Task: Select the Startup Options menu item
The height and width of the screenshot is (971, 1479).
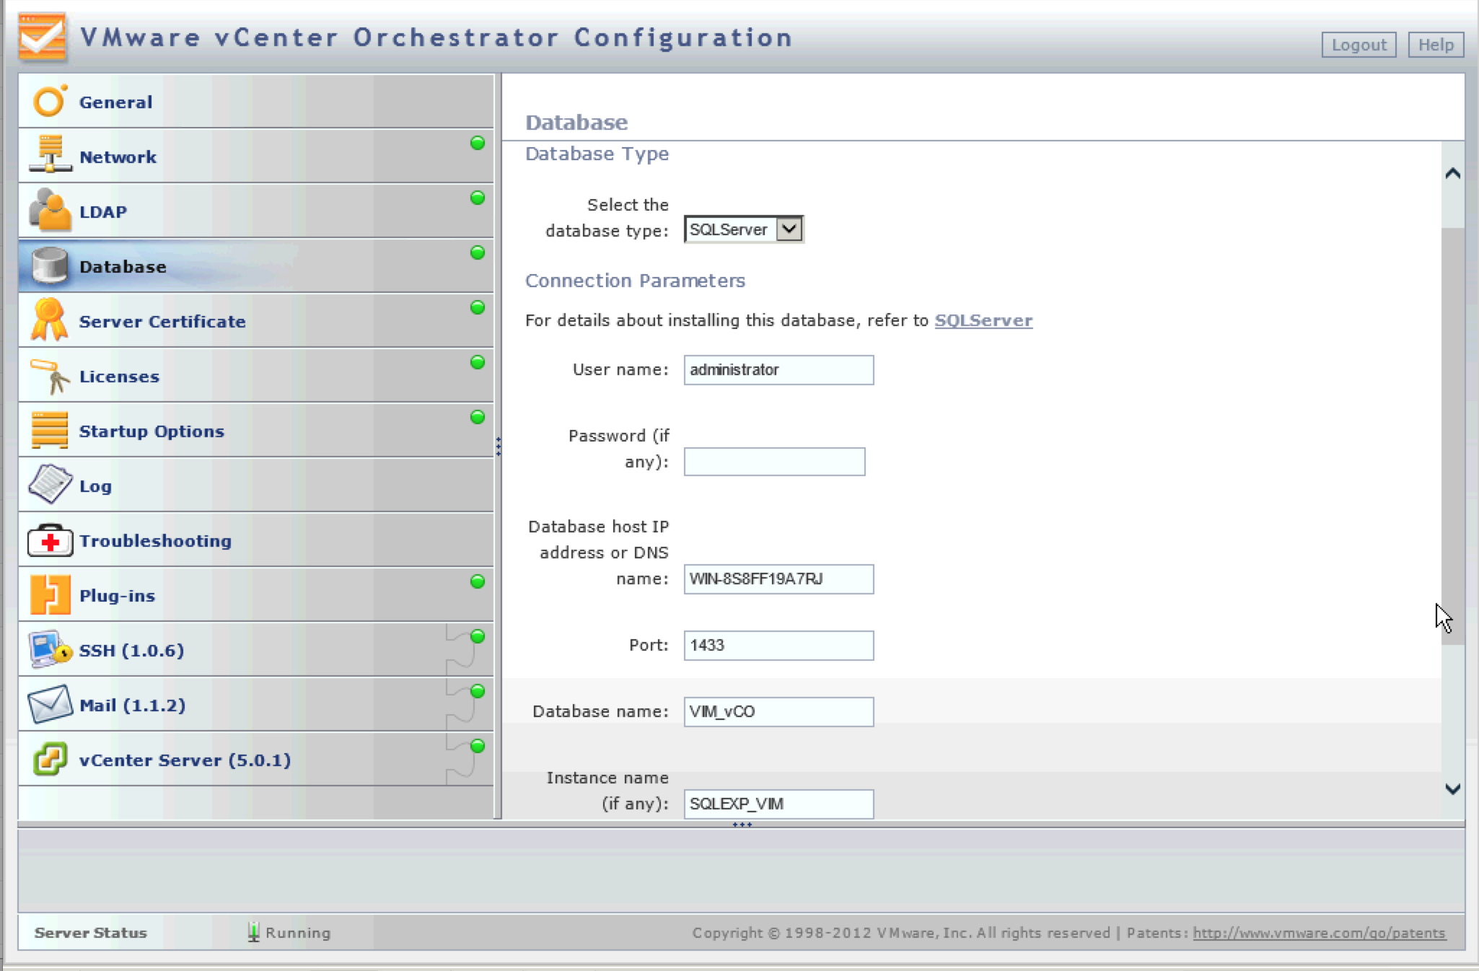Action: (x=152, y=431)
